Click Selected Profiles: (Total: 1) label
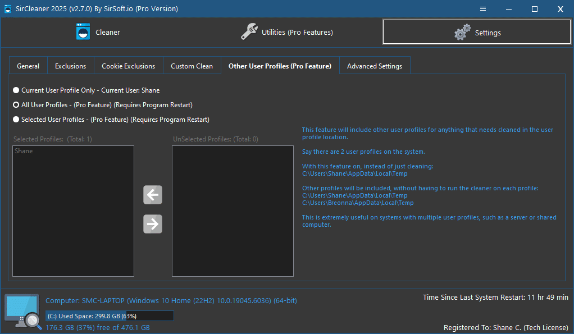This screenshot has height=334, width=574. (x=53, y=139)
